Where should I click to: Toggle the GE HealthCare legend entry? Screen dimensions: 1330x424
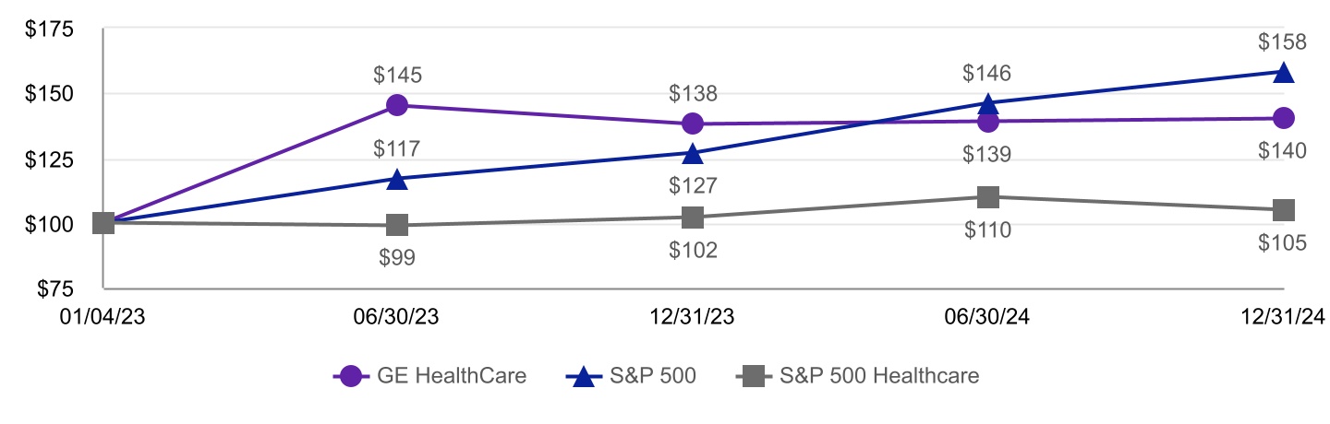point(430,376)
